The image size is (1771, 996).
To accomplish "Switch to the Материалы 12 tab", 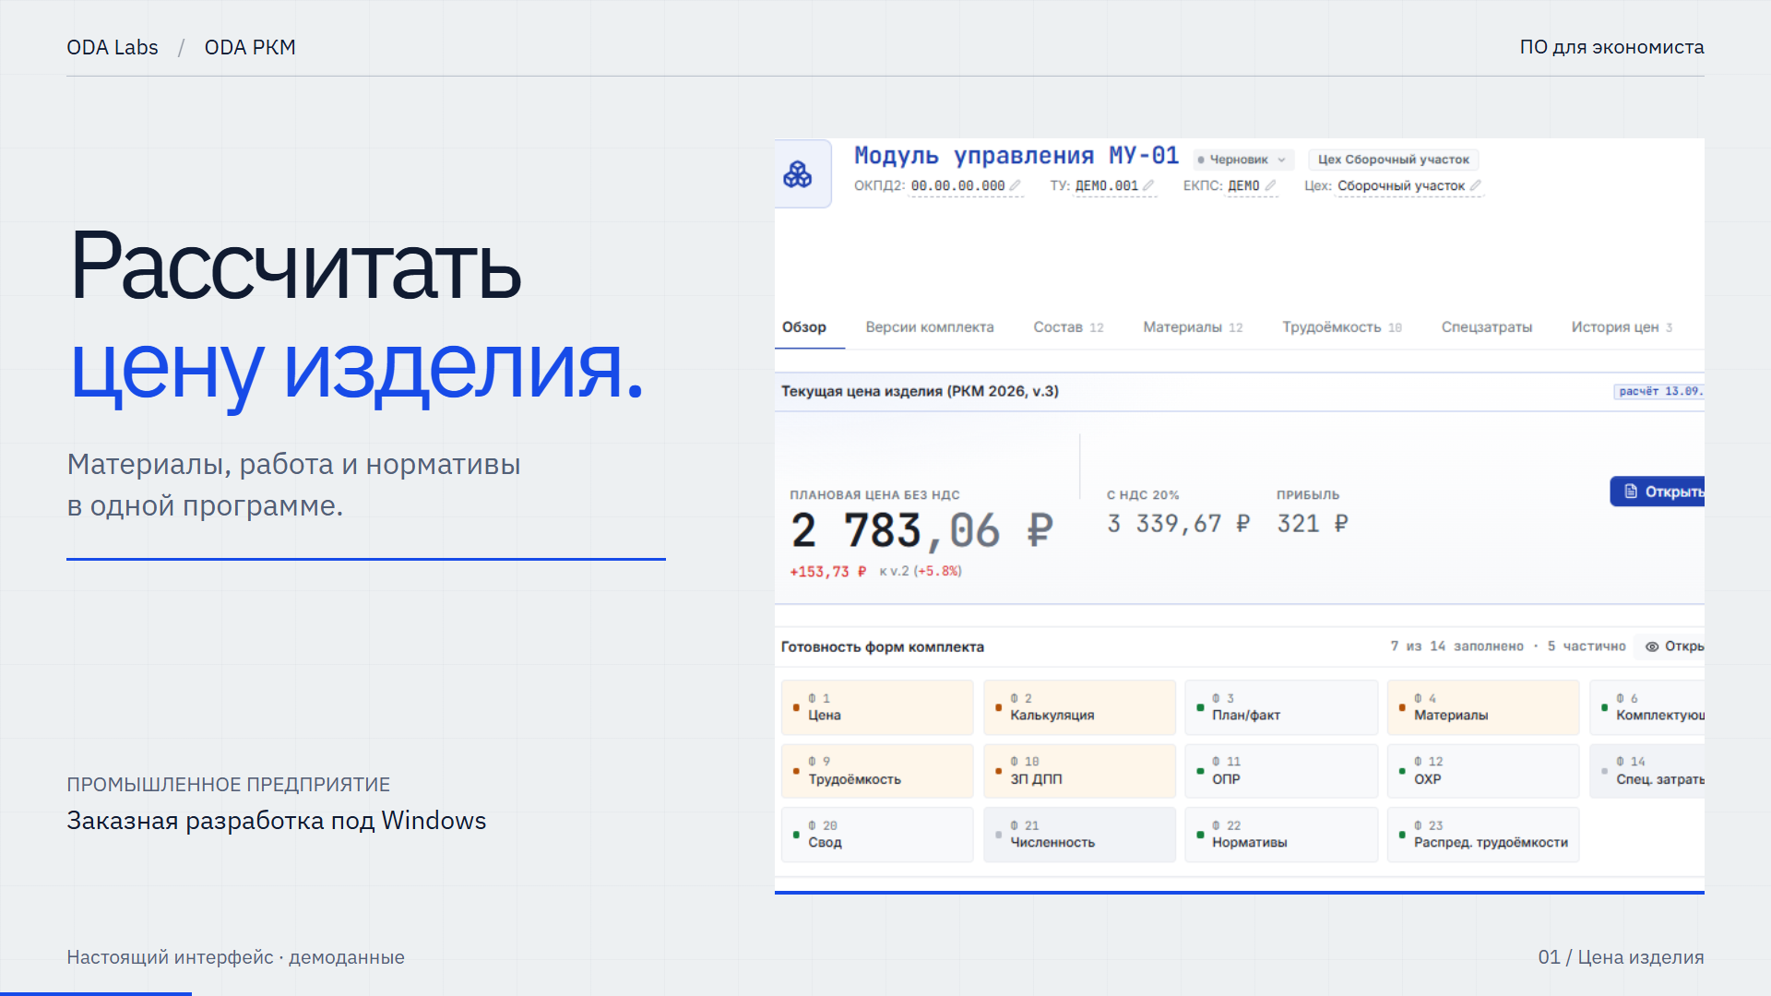I will pos(1193,327).
